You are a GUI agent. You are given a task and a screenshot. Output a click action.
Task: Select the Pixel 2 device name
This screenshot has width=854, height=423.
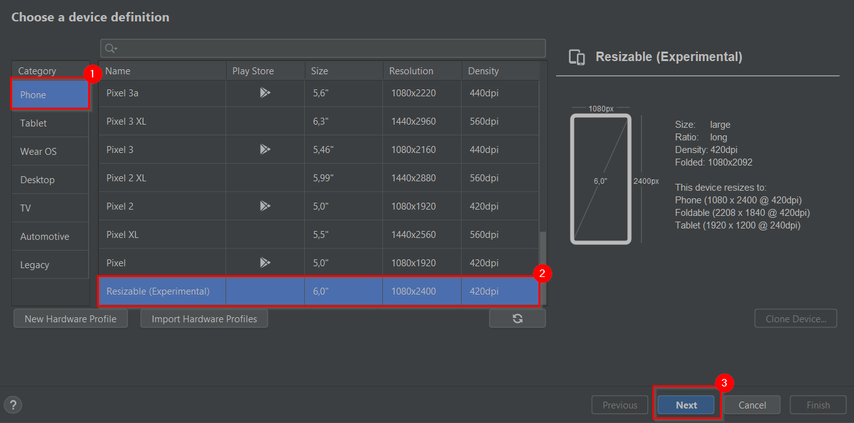[x=120, y=206]
